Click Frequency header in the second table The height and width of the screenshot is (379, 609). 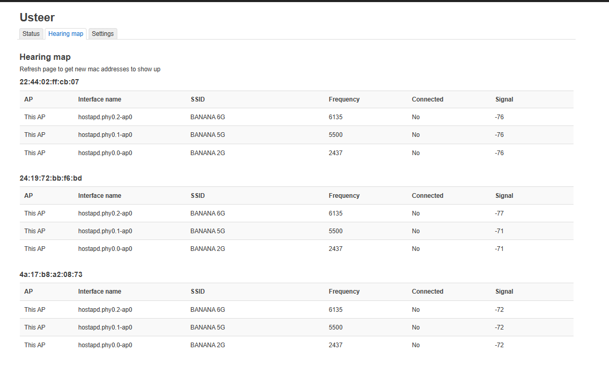coord(344,196)
